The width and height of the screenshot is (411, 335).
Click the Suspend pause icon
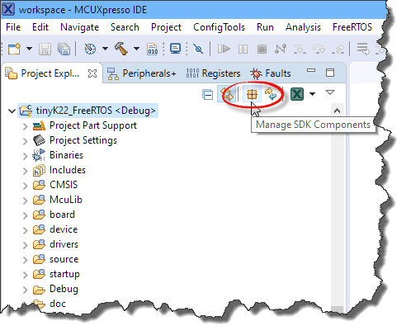point(243,50)
